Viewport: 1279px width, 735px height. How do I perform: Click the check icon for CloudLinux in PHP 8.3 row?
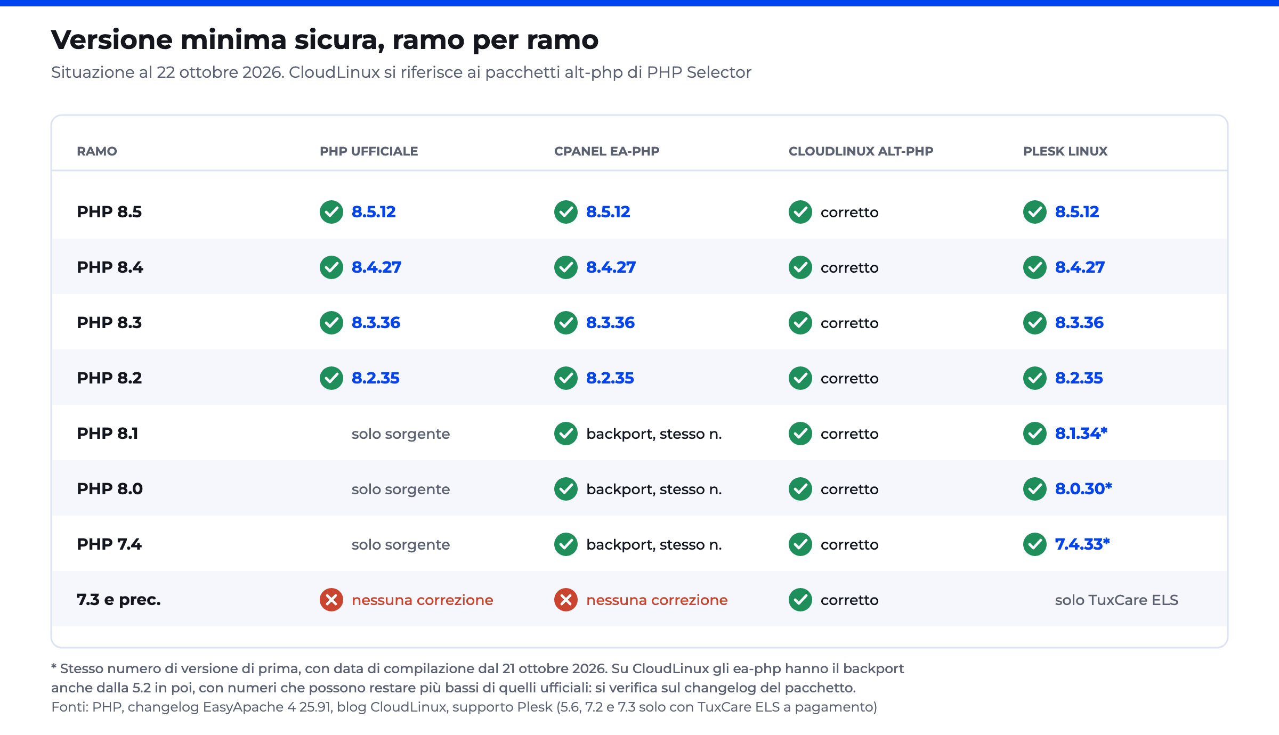point(800,323)
